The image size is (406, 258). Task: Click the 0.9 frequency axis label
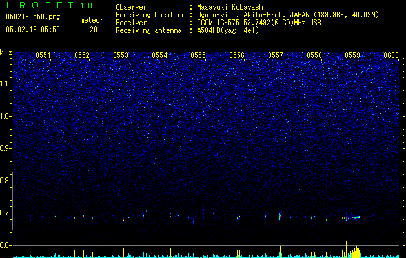pyautogui.click(x=5, y=148)
